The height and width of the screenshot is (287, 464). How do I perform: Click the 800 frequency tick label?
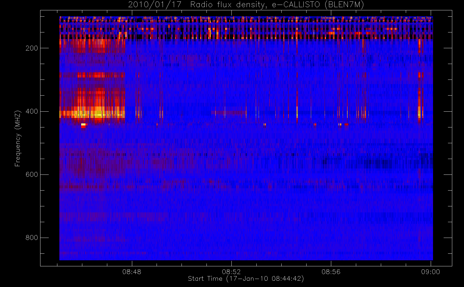pos(32,238)
